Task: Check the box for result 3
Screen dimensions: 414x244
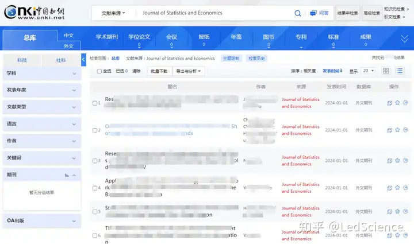Action: 95,161
